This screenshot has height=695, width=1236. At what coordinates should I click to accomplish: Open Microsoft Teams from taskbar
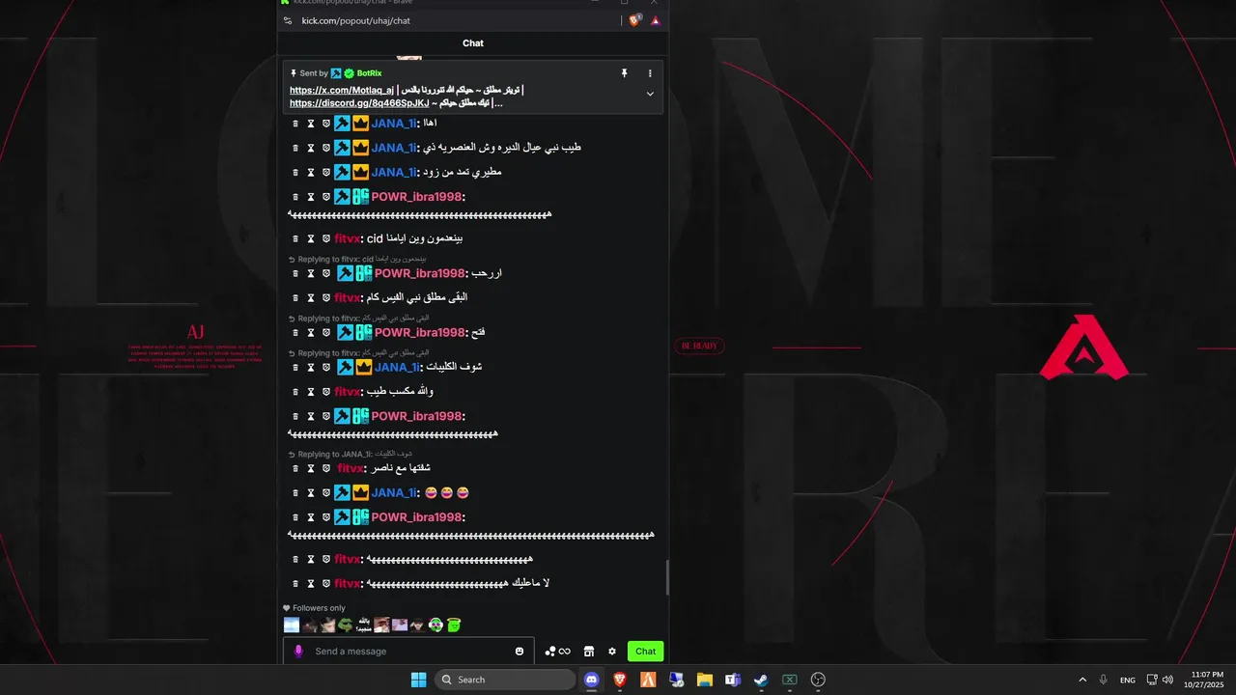click(733, 680)
